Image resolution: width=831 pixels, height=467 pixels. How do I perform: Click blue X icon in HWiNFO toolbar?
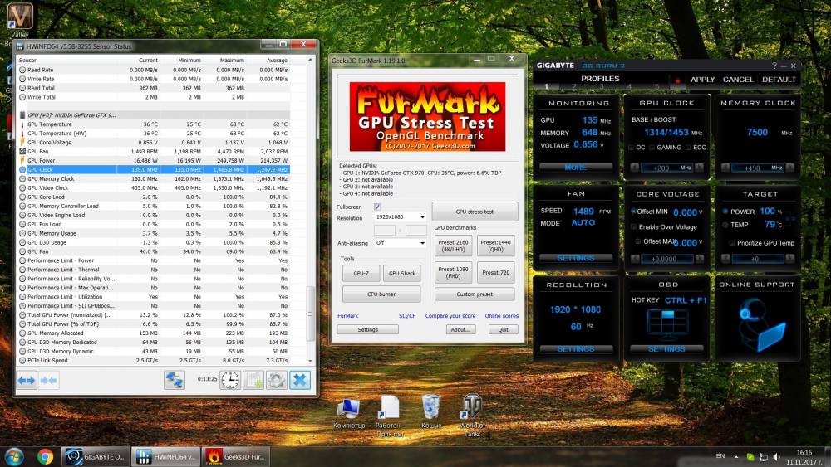(x=300, y=380)
